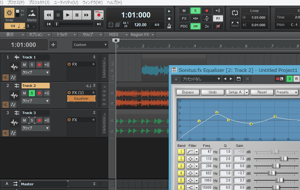Click the Bypass button in Equalizer

point(188,92)
